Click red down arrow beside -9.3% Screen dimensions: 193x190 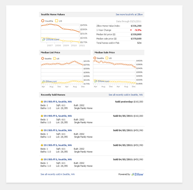tap(131, 30)
